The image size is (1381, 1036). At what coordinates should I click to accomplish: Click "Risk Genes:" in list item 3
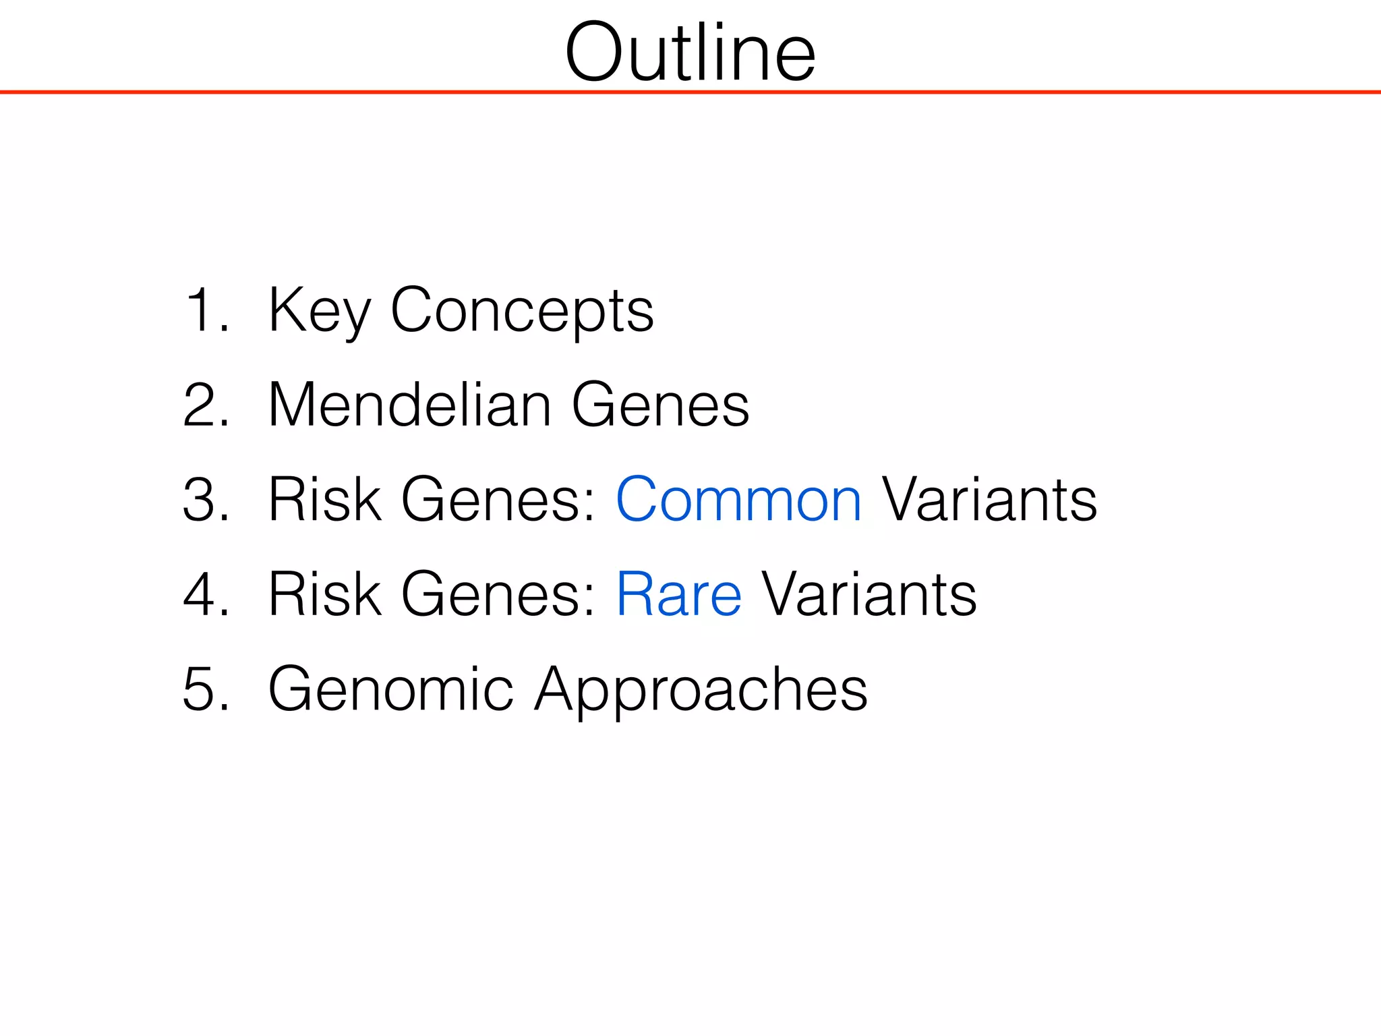pos(432,500)
